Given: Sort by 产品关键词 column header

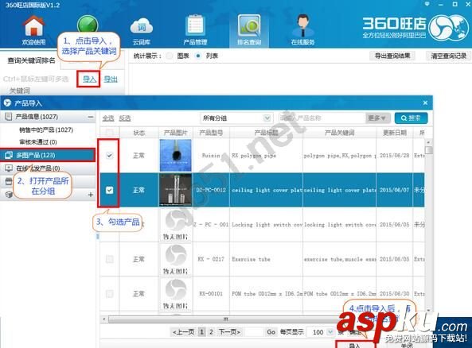Looking at the screenshot, I should click(x=340, y=133).
